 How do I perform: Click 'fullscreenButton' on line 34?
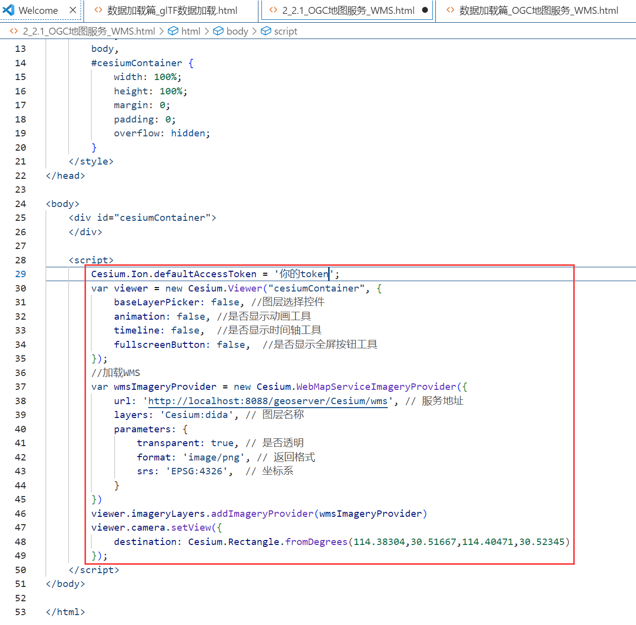(160, 345)
